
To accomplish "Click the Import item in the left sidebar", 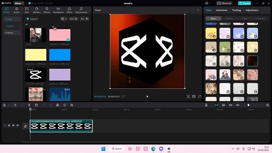I will tap(10, 26).
